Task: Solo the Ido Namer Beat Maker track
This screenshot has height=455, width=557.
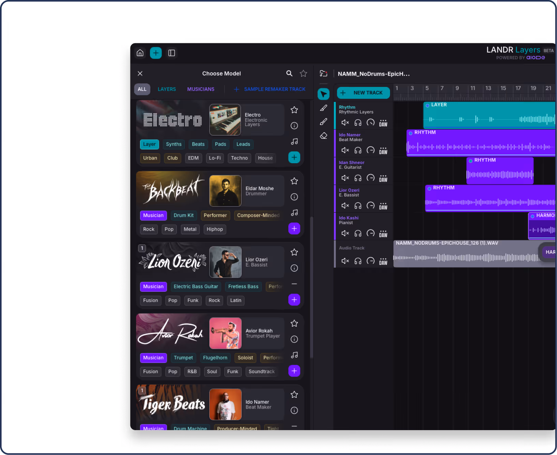Action: 358,150
